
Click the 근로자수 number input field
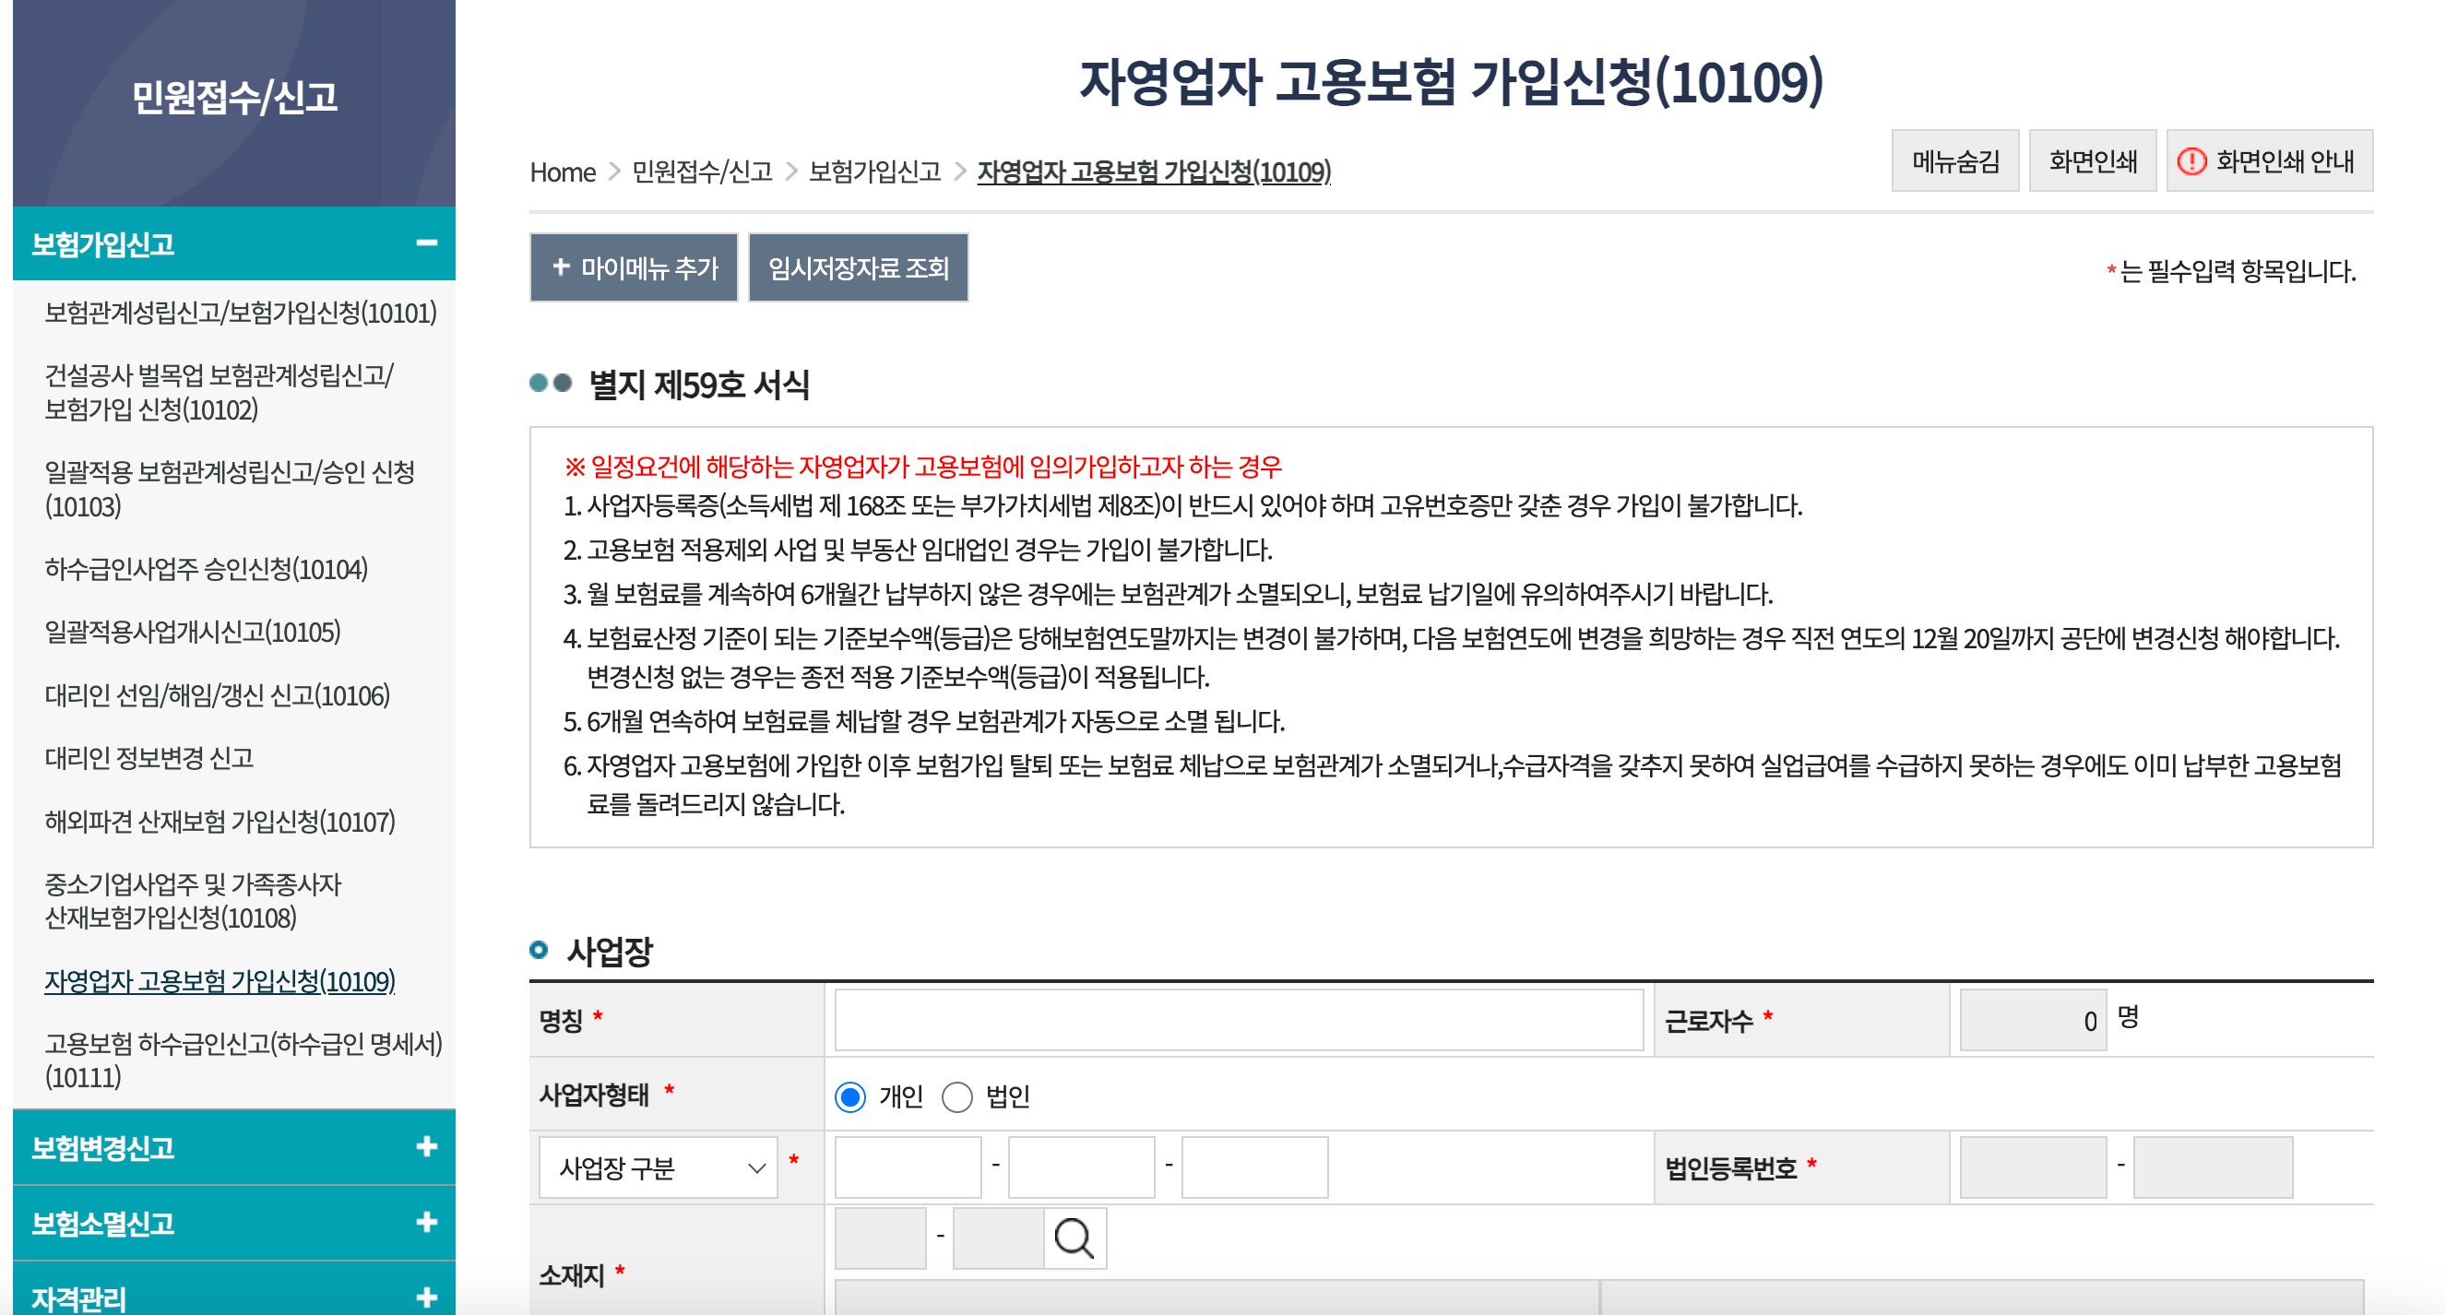[2032, 1021]
